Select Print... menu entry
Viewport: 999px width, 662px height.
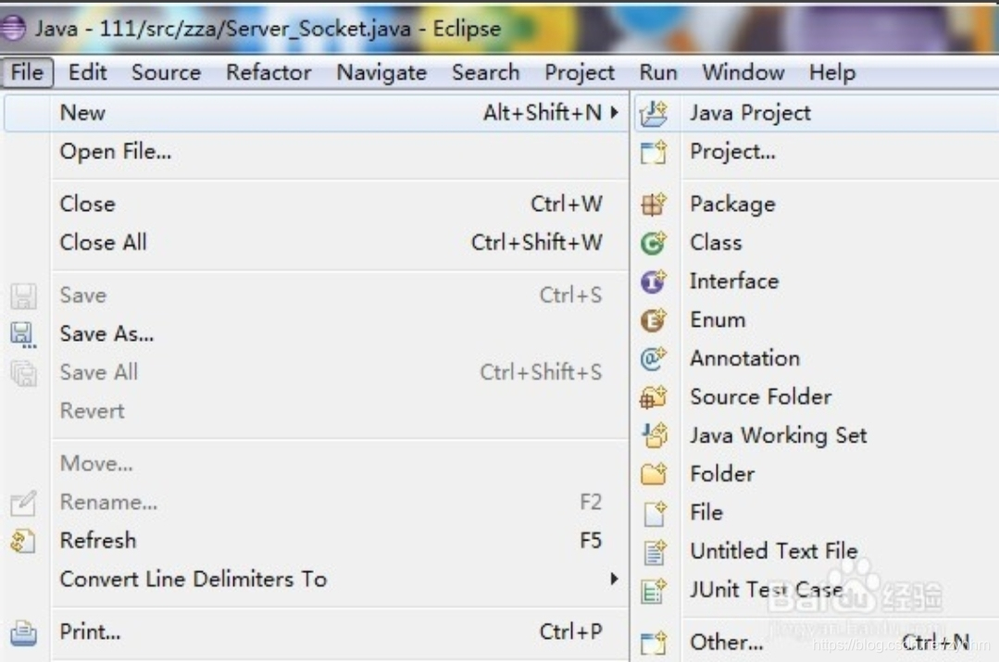coord(317,631)
